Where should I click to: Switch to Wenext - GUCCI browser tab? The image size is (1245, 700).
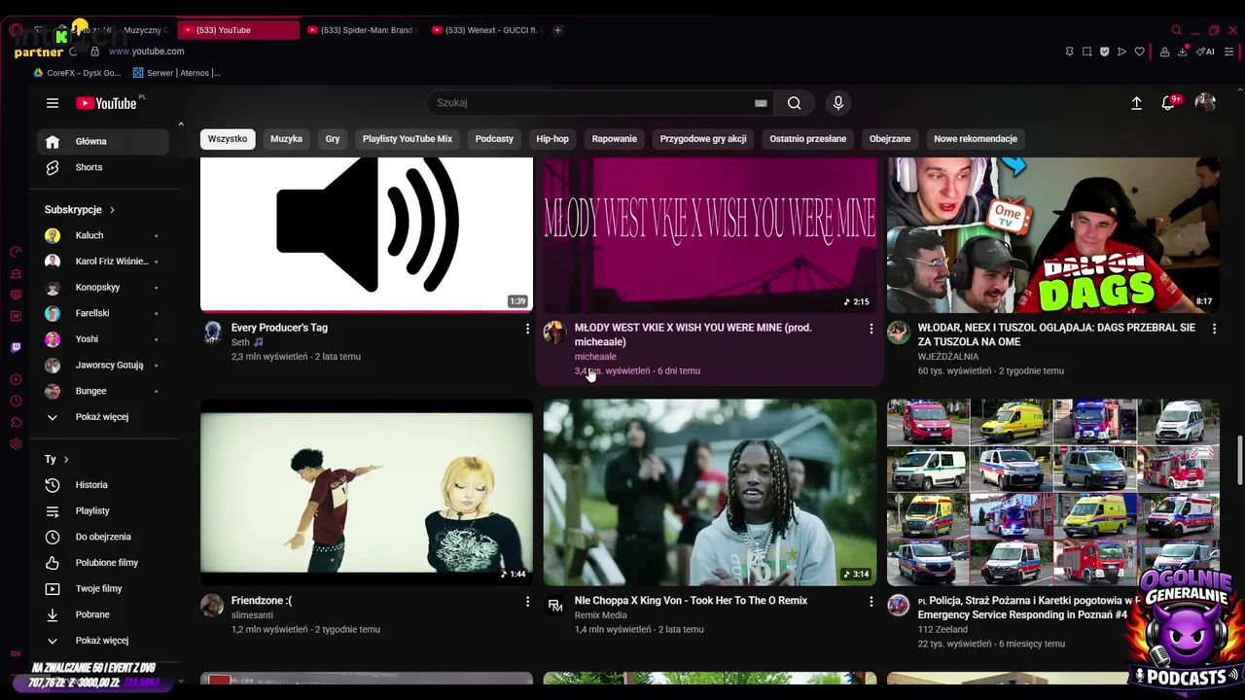point(486,30)
